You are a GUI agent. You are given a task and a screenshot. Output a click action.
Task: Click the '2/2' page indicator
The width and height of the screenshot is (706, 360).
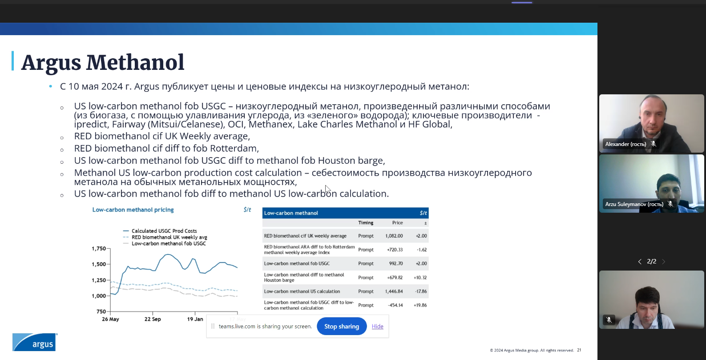651,262
